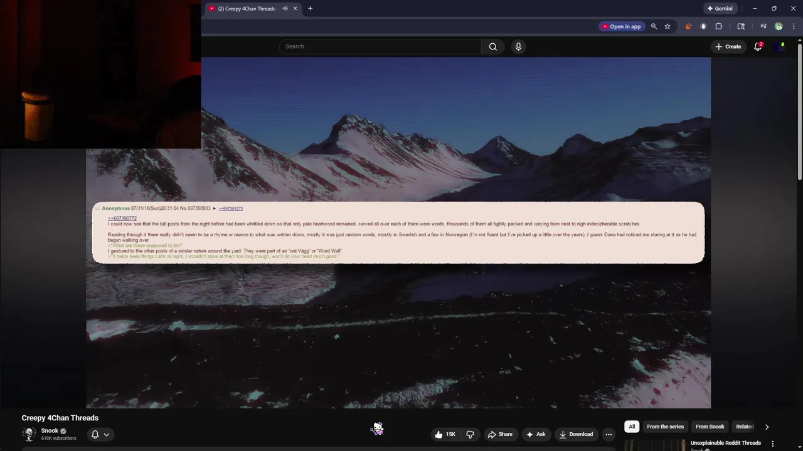Download the video
Viewport: 803px width, 451px height.
tap(576, 434)
